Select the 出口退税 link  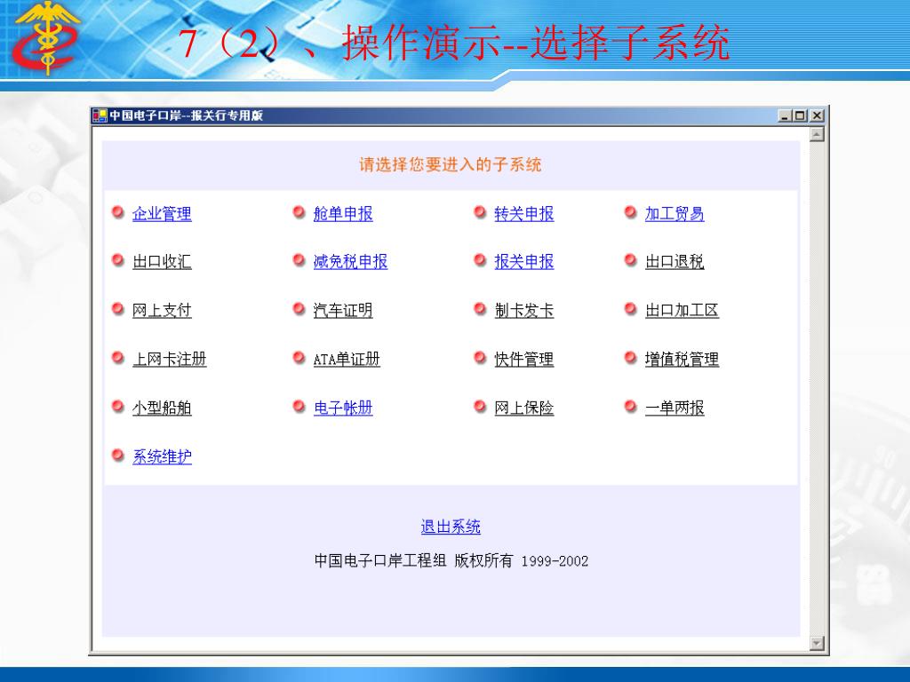pyautogui.click(x=675, y=262)
